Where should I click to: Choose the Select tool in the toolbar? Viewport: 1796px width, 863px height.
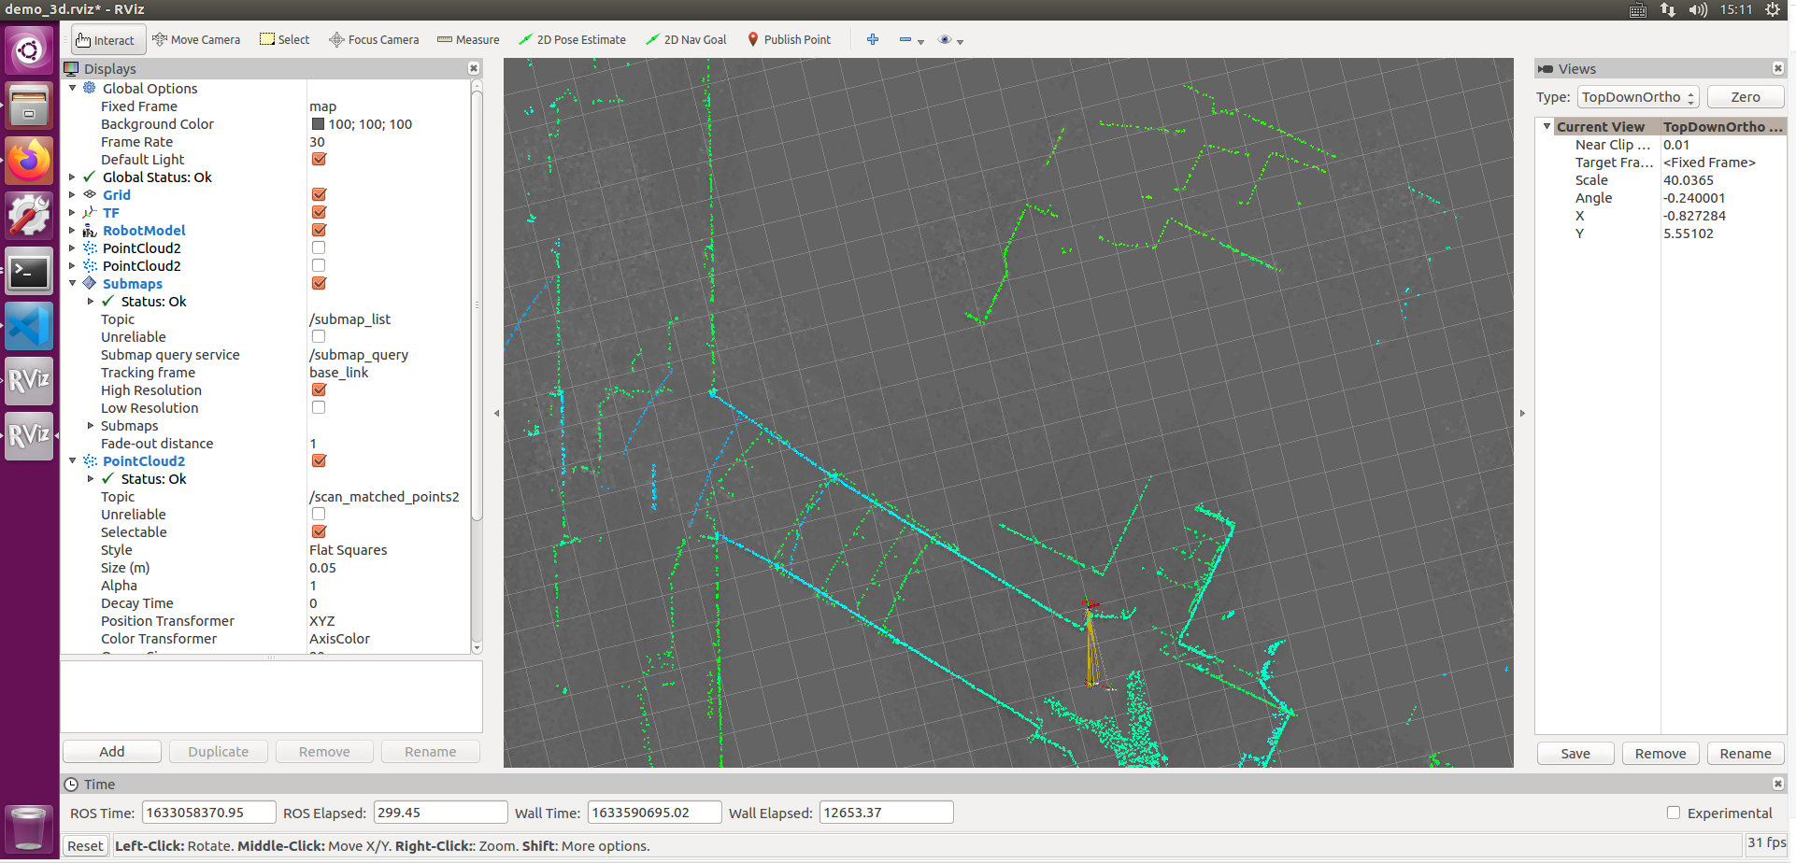(x=284, y=39)
